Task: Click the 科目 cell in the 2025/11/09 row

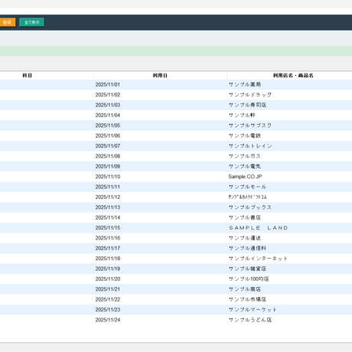Action: click(47, 166)
